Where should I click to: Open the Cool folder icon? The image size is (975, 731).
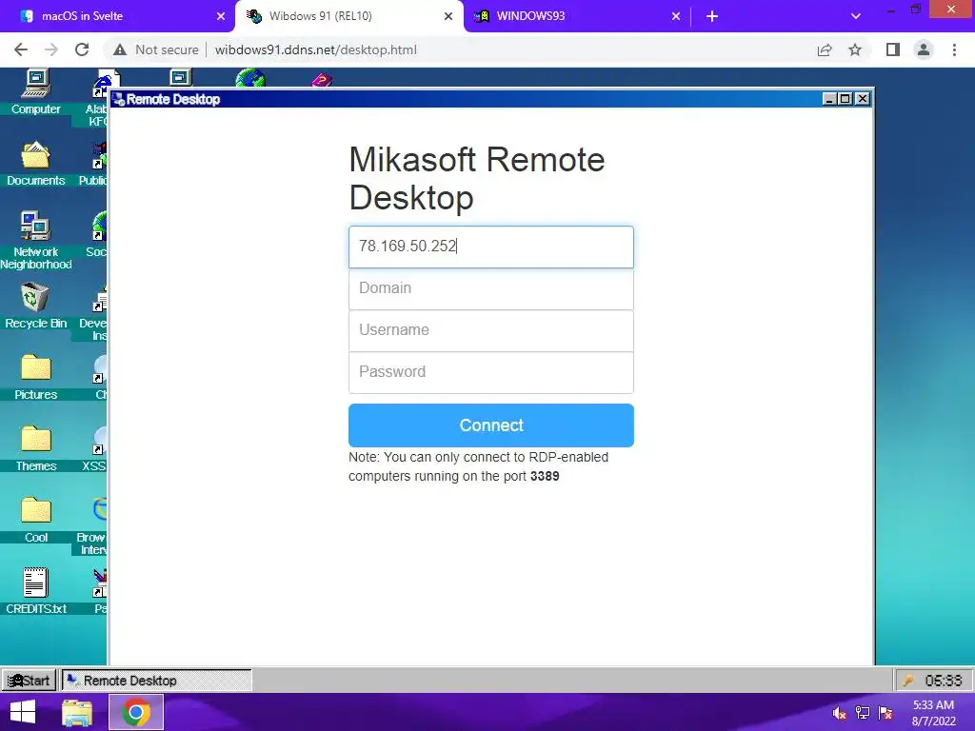35,521
